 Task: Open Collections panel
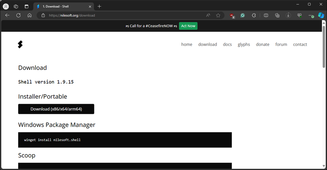[277, 15]
